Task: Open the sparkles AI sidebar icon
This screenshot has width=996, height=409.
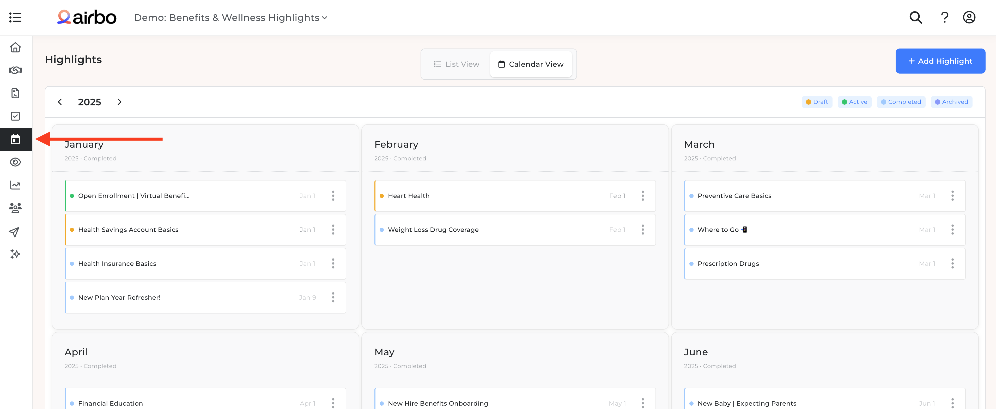Action: [15, 254]
